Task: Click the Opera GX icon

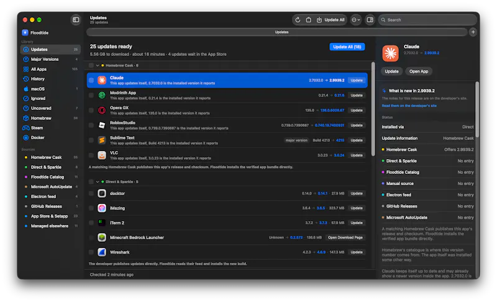Action: [102, 110]
